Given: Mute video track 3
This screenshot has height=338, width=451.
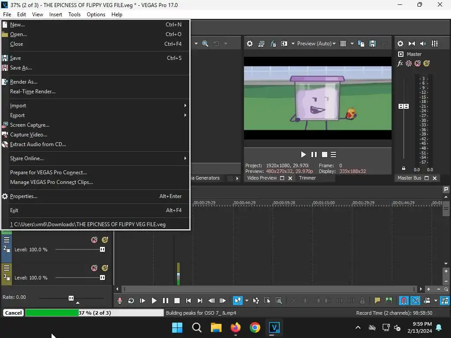Looking at the screenshot, I should pos(94,268).
